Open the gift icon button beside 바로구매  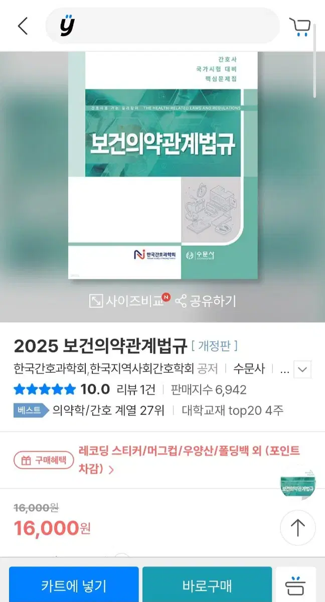pyautogui.click(x=296, y=585)
